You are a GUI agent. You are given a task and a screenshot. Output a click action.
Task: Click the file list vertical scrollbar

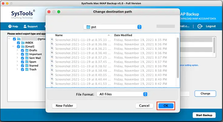pyautogui.click(x=178, y=58)
